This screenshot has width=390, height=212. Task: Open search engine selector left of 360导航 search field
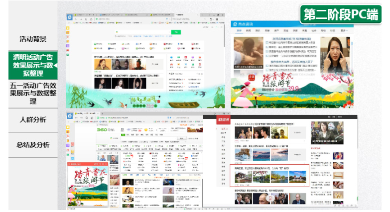[116, 138]
